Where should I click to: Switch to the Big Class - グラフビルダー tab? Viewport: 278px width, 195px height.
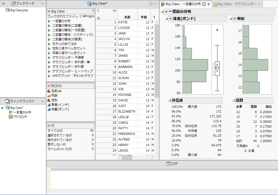[x=235, y=4]
